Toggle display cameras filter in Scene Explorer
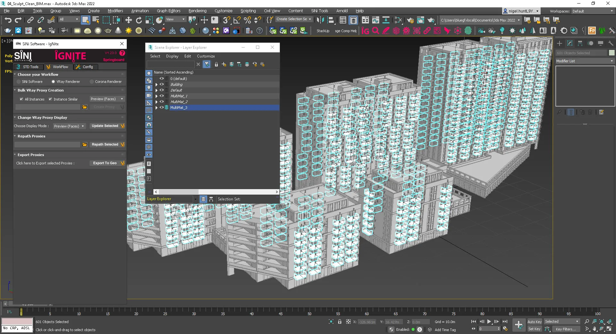 coord(149,95)
